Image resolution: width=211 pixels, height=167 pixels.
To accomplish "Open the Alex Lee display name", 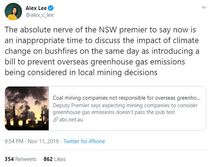I will 36,8.
